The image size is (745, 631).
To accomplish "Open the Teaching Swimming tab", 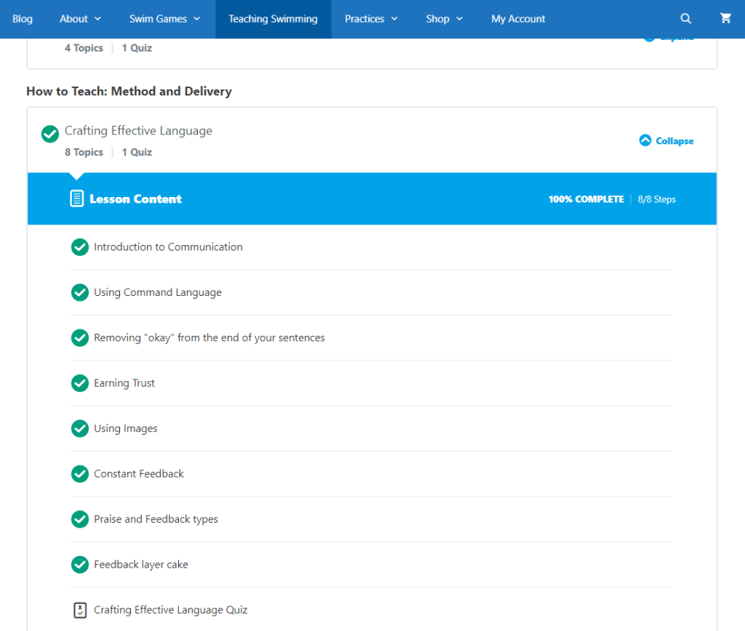I will (274, 19).
